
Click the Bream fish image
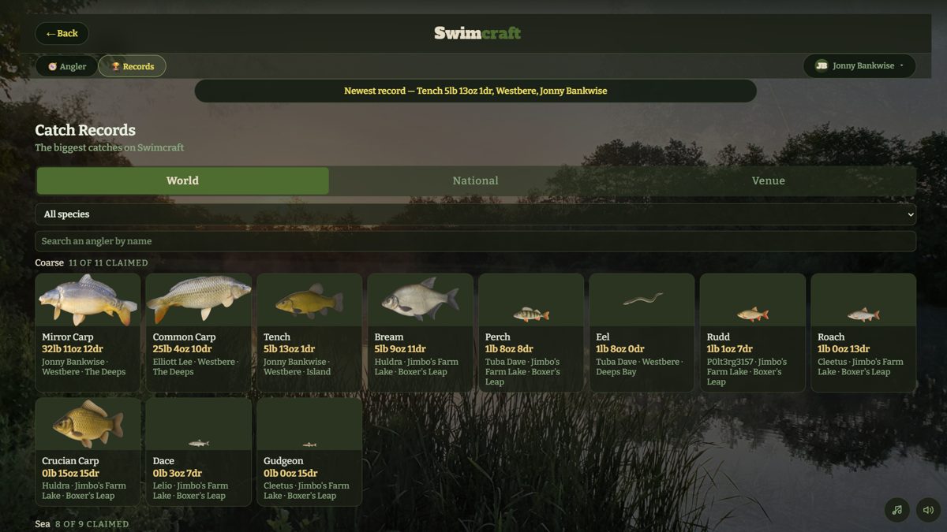click(x=420, y=299)
